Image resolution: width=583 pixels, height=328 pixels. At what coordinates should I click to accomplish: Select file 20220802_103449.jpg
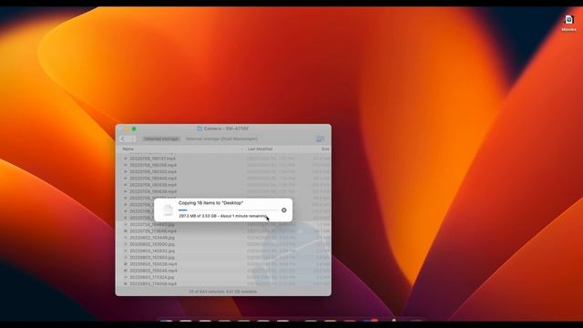point(152,238)
